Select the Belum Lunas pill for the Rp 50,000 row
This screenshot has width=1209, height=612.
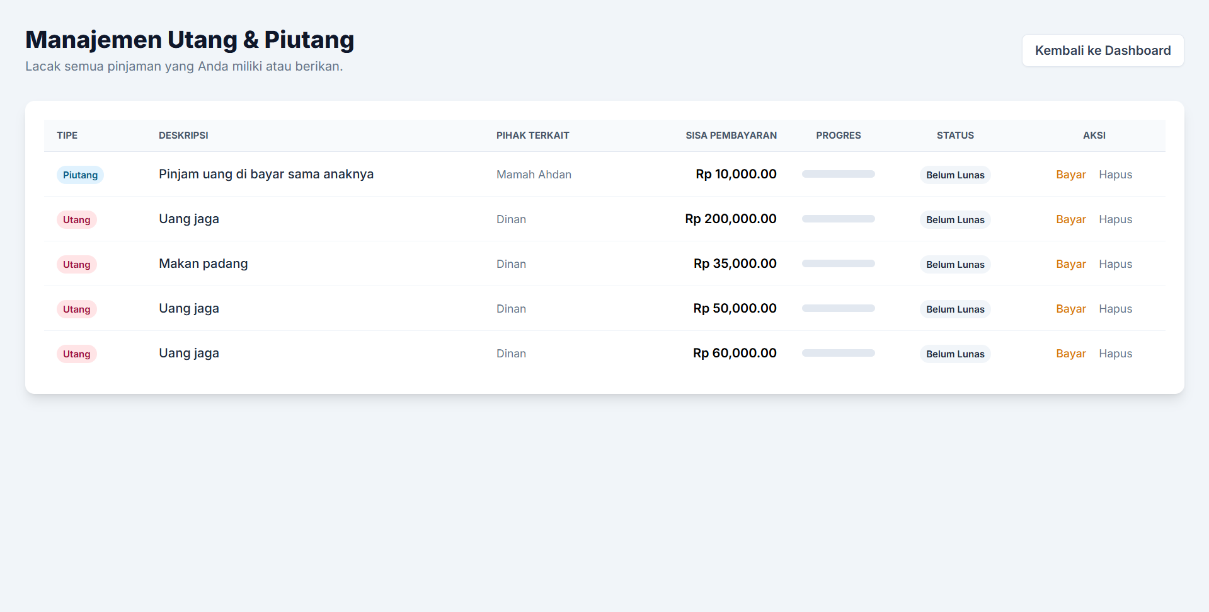coord(954,309)
